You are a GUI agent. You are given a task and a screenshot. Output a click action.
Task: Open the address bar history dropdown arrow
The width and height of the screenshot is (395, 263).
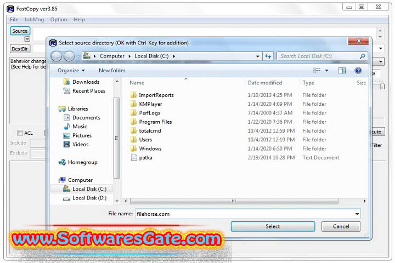258,56
